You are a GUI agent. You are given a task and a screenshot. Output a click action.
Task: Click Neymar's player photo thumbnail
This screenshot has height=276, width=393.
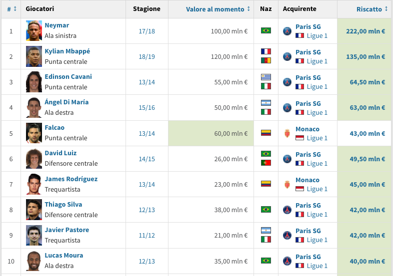(x=34, y=31)
